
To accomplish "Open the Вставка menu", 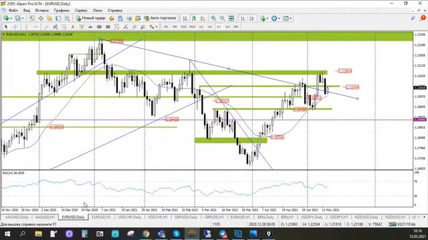I will tap(41, 11).
